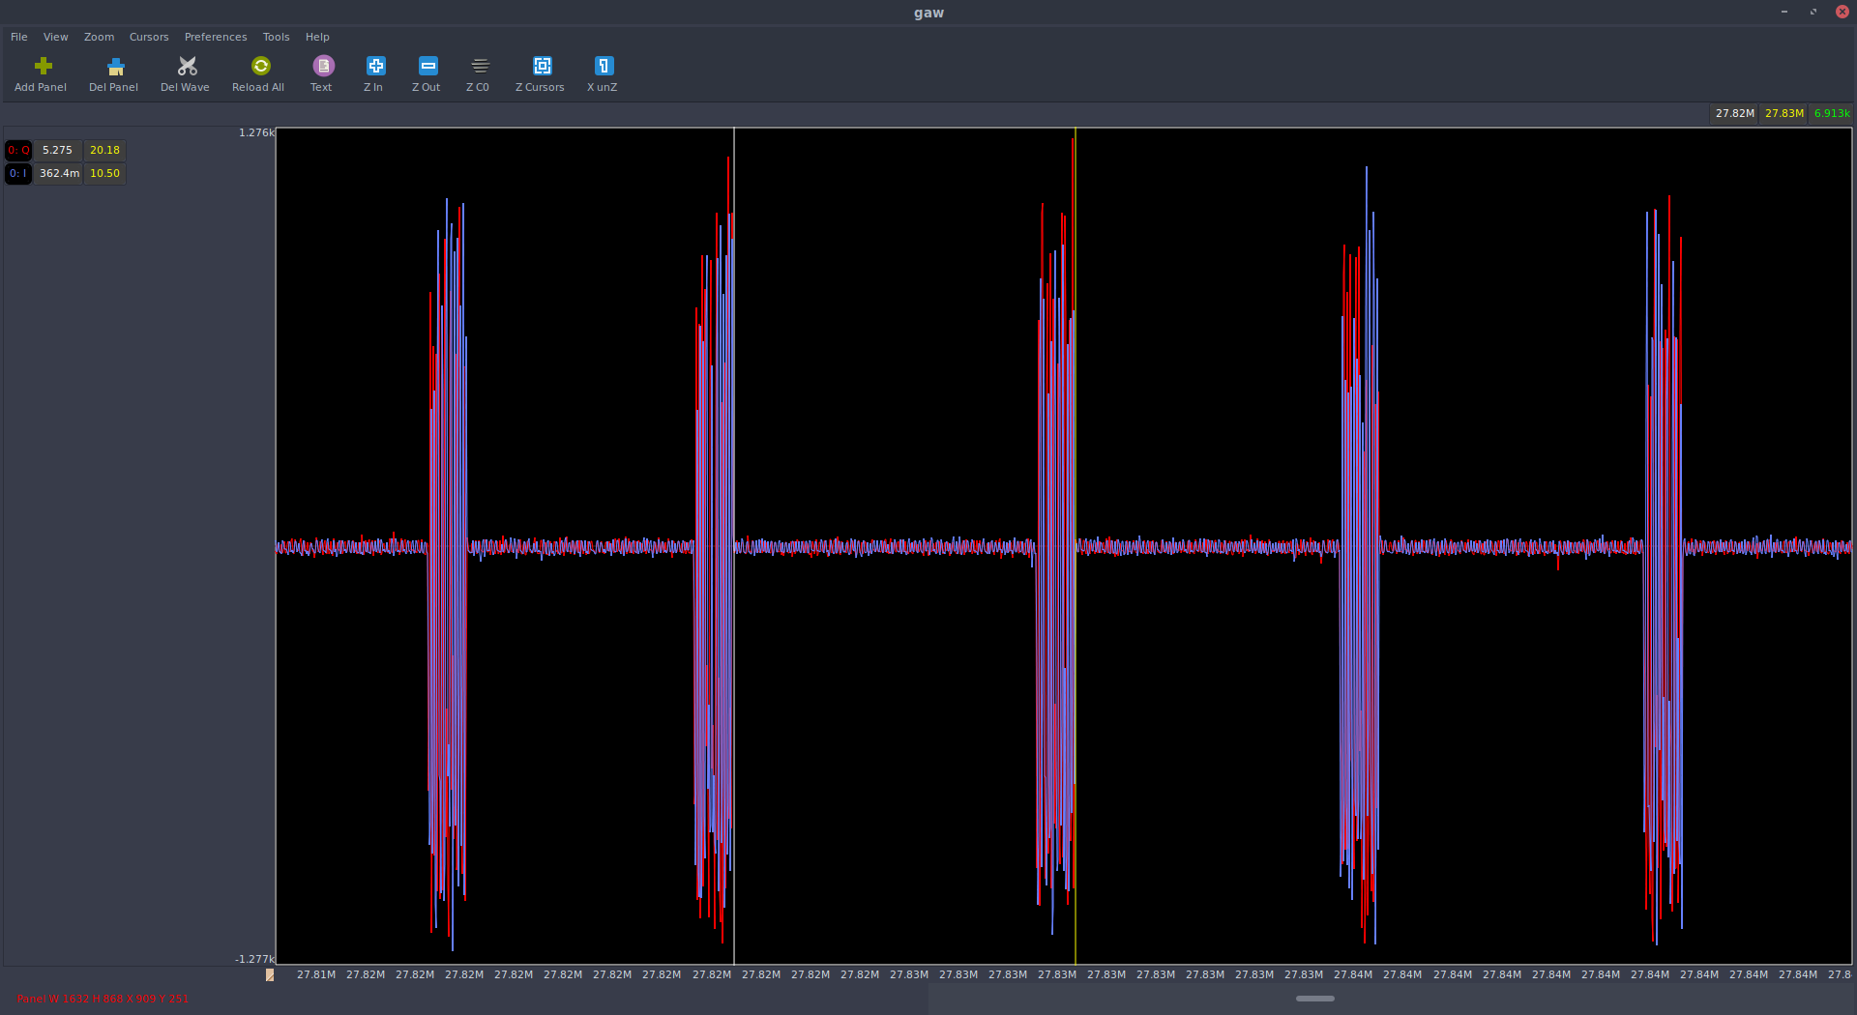
Task: Click the Z In zoom icon
Action: 376,66
